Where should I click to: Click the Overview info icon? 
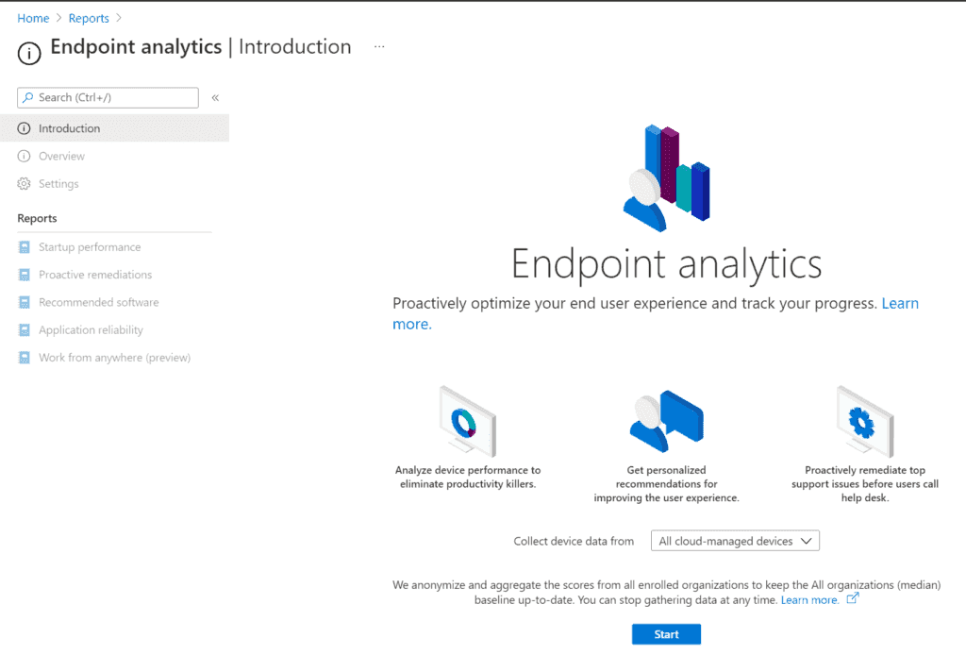[x=24, y=156]
